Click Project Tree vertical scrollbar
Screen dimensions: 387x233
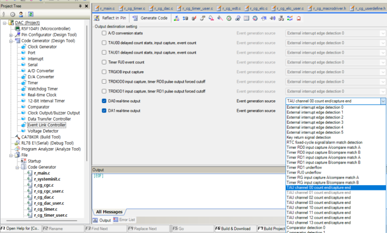[87, 94]
